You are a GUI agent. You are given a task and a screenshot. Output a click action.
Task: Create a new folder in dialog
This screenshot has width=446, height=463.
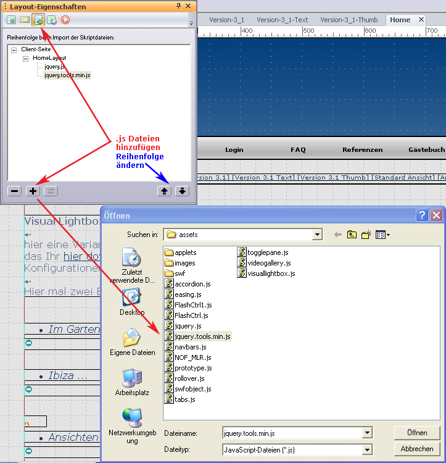[x=366, y=235]
